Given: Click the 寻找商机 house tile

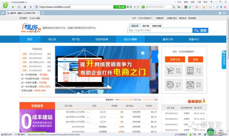Looking at the screenshot, I should point(194,85).
